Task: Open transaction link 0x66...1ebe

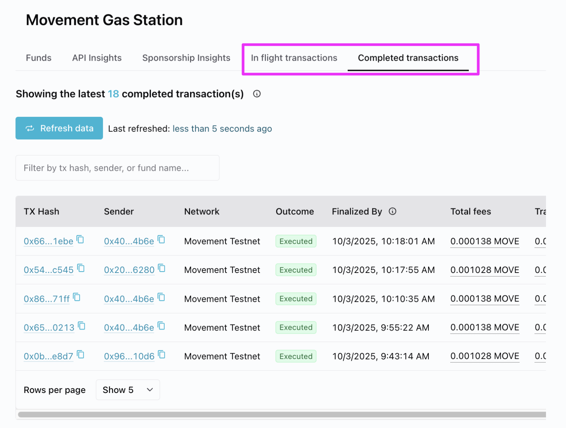Action: pos(48,242)
